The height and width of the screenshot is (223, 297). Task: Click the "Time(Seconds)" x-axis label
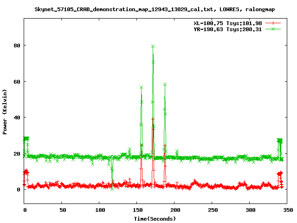(x=155, y=218)
